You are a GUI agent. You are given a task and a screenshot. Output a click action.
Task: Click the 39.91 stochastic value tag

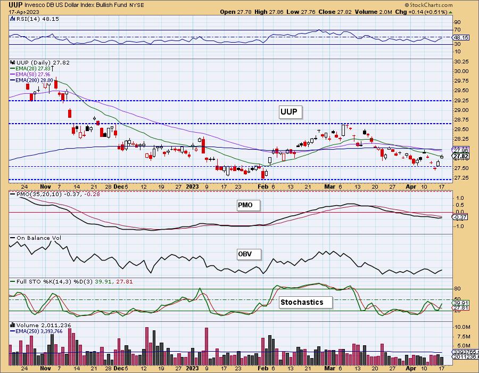click(x=461, y=303)
